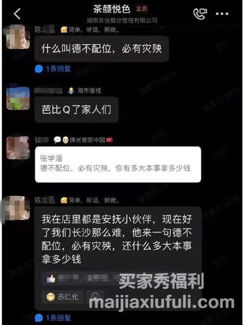
Task: Select the 什么叫德不配位 message bubble
Action: [102, 49]
